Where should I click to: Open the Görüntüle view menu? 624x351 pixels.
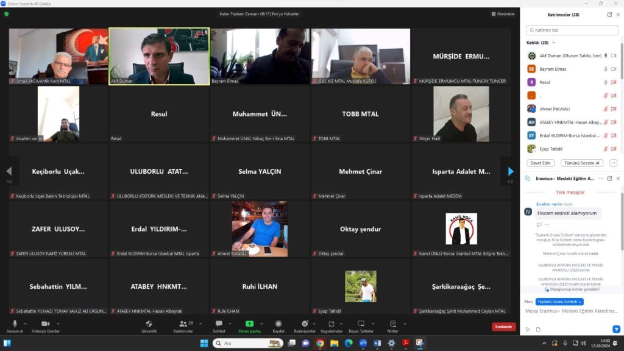[503, 14]
